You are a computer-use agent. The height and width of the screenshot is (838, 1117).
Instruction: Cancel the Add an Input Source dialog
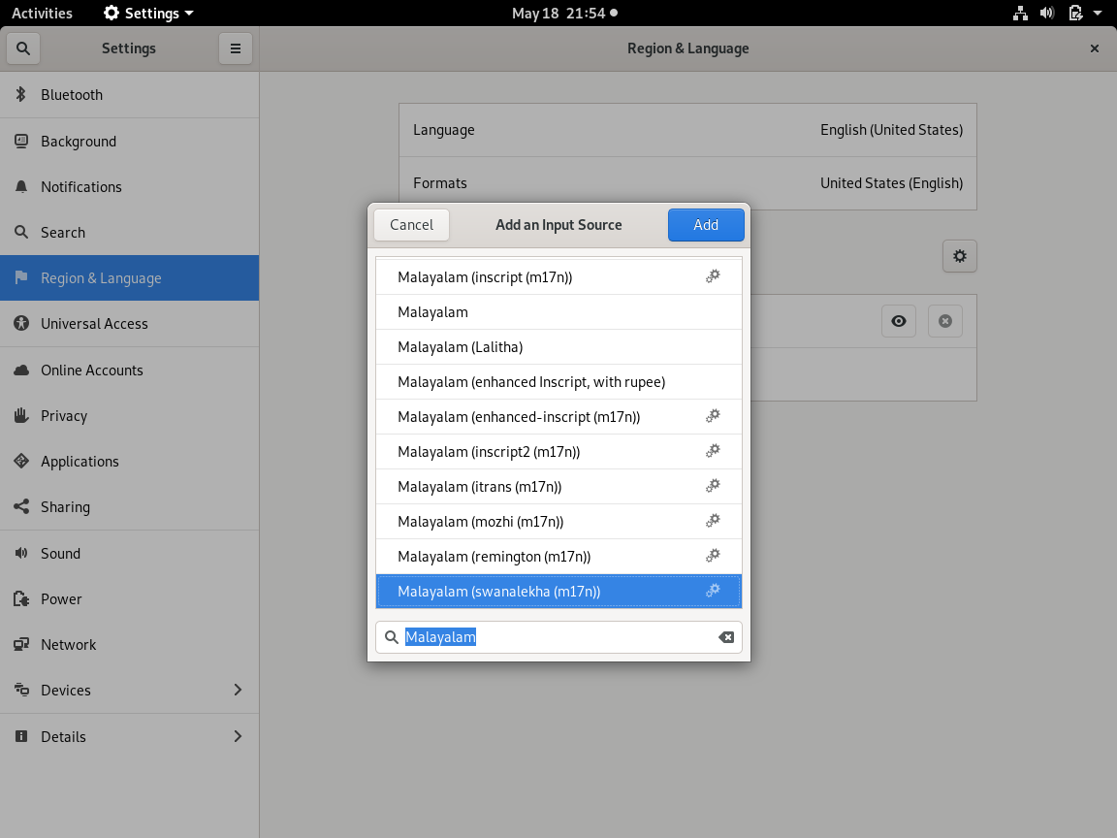[x=411, y=225]
